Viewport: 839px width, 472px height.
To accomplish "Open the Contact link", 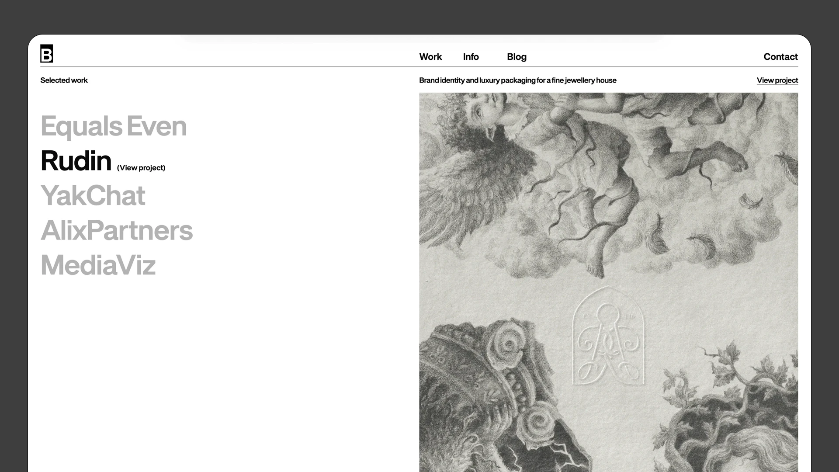I will pos(780,57).
